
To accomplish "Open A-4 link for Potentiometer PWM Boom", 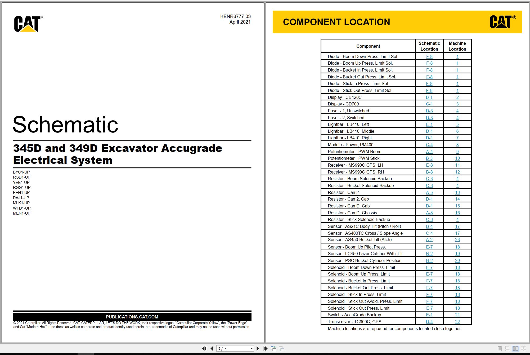I will click(x=429, y=152).
